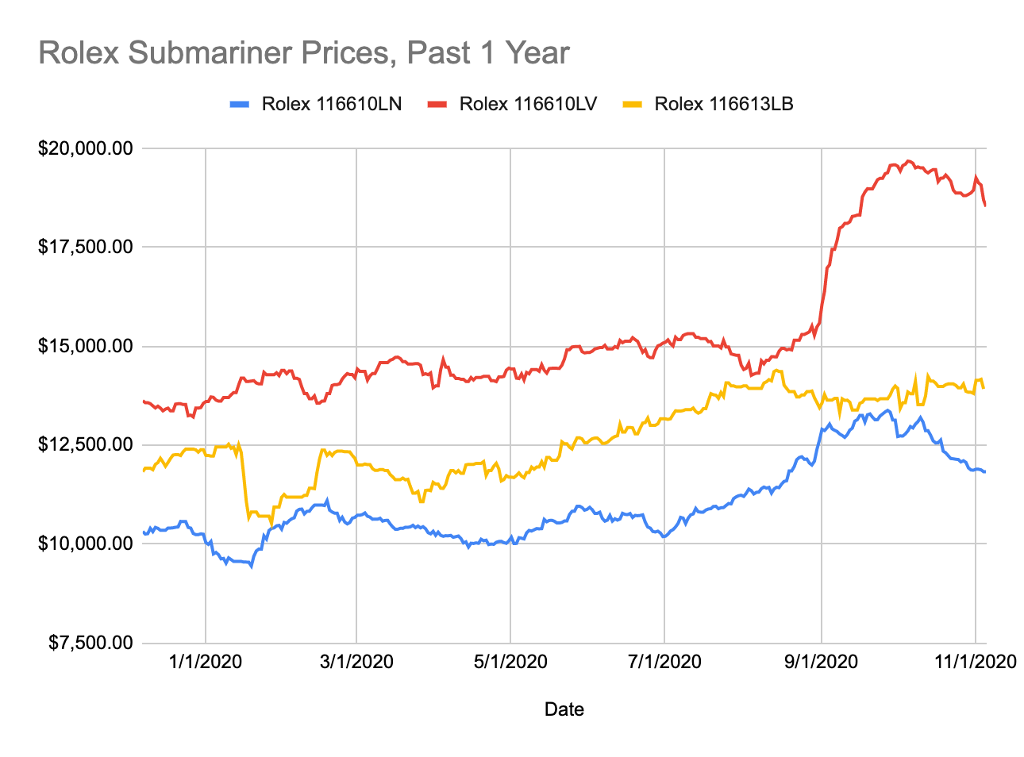Select the 7/1/2020 date label

(x=664, y=661)
